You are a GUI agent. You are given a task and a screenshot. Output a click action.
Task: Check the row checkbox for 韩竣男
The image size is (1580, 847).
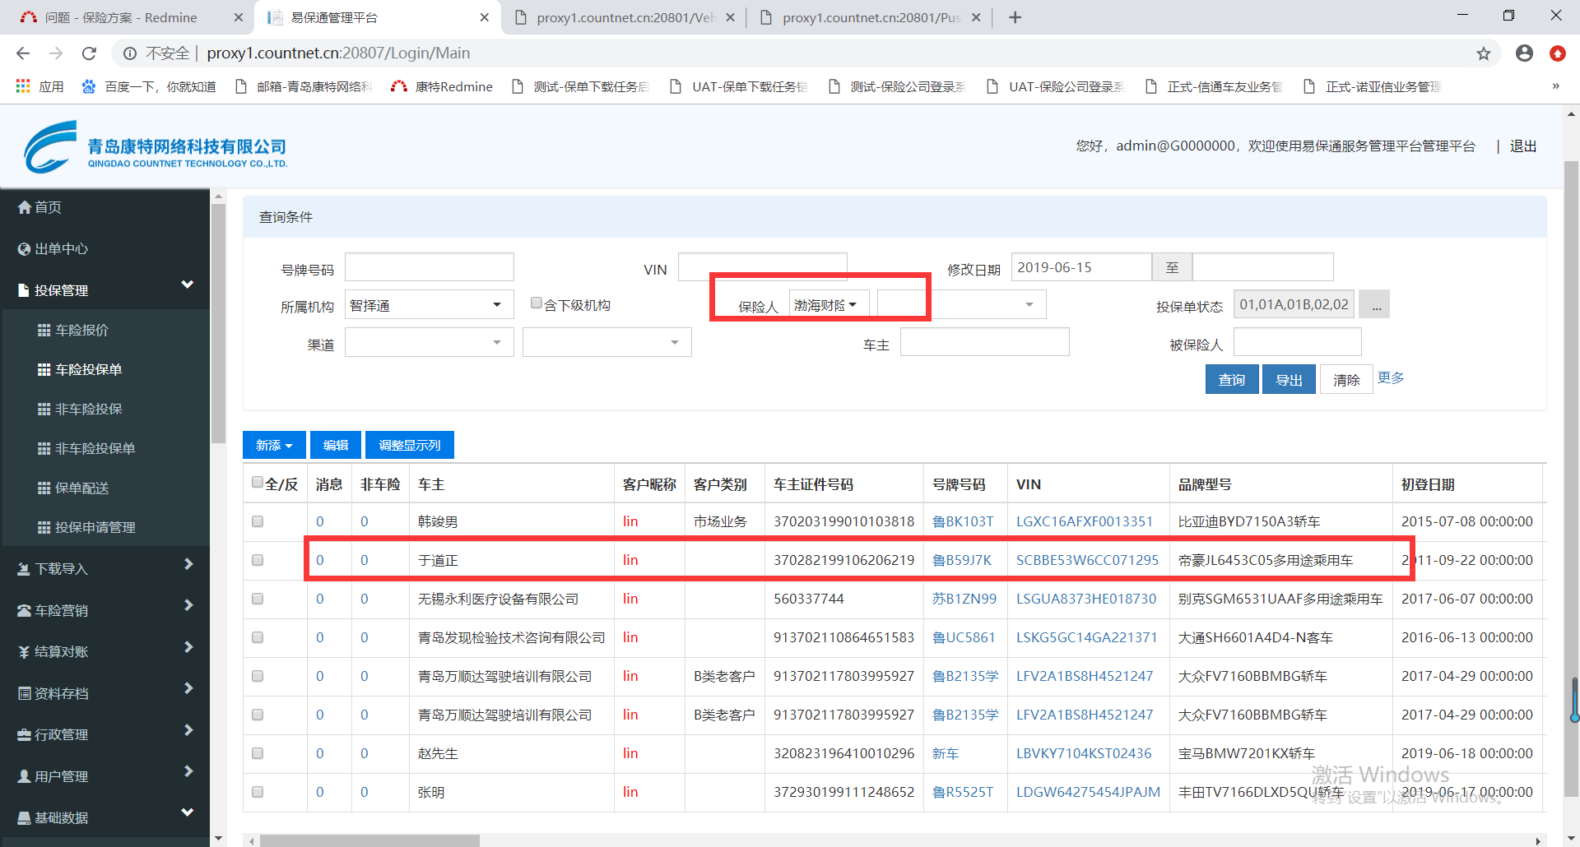click(258, 521)
